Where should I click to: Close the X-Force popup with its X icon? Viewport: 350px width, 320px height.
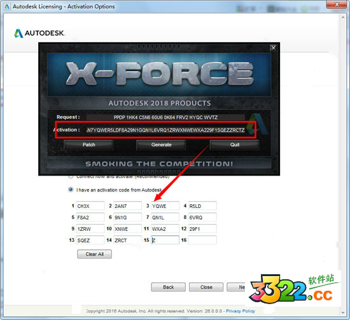coord(273,48)
